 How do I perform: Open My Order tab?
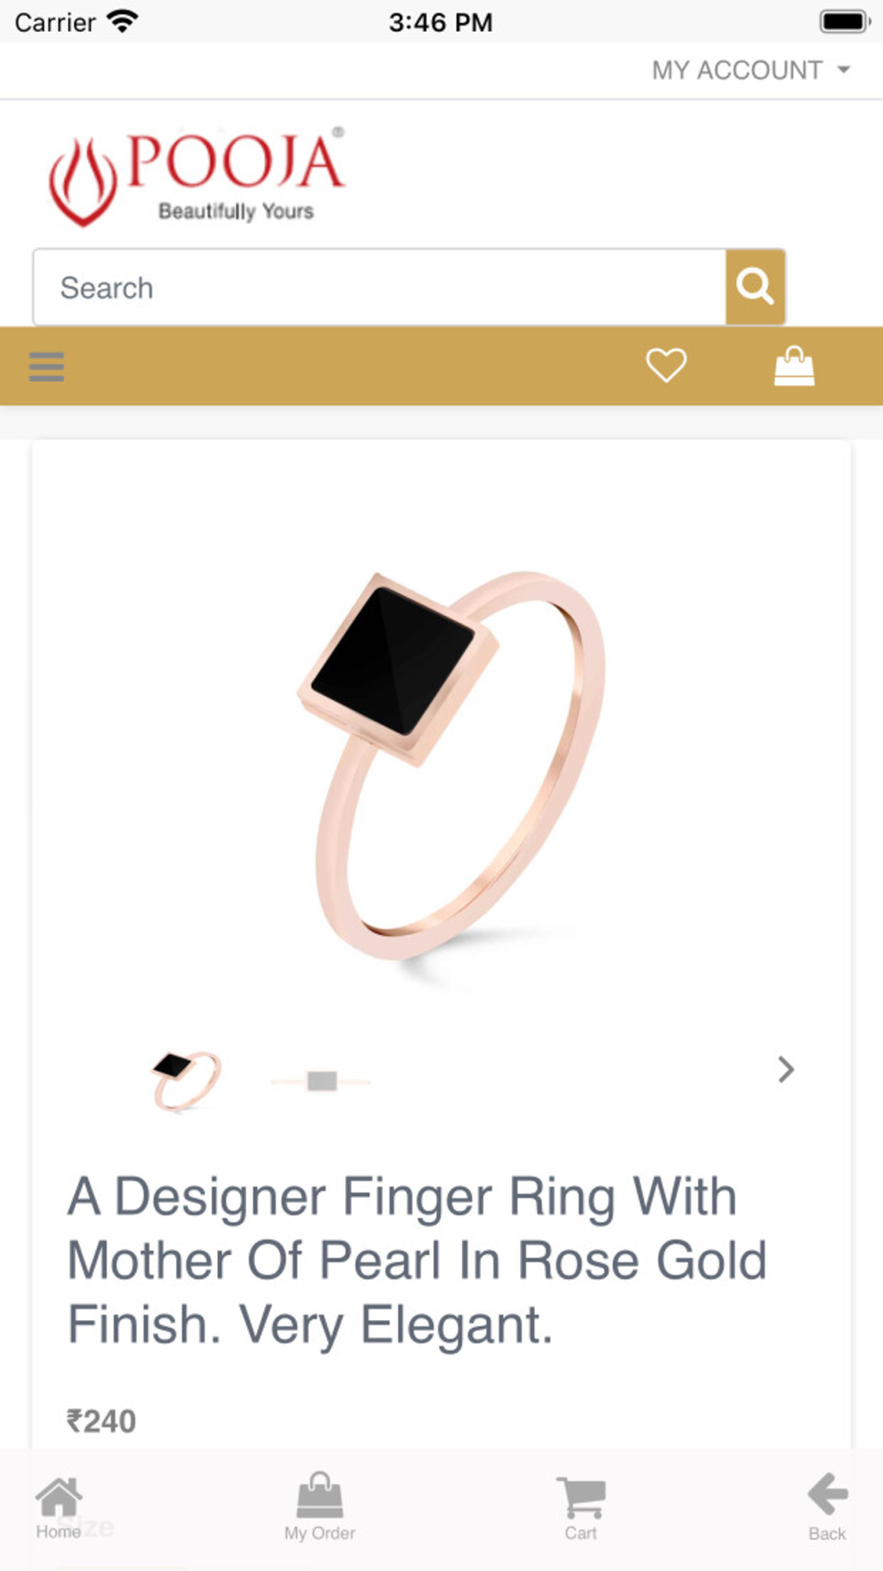[320, 1507]
